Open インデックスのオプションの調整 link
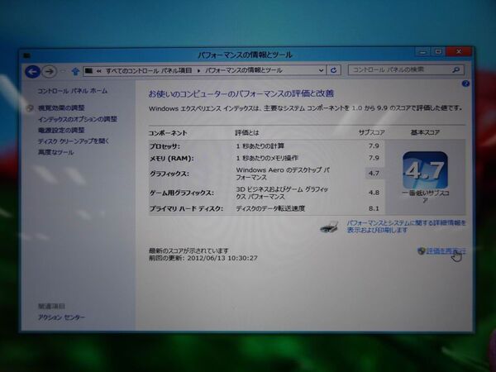The image size is (496, 372). [x=78, y=119]
